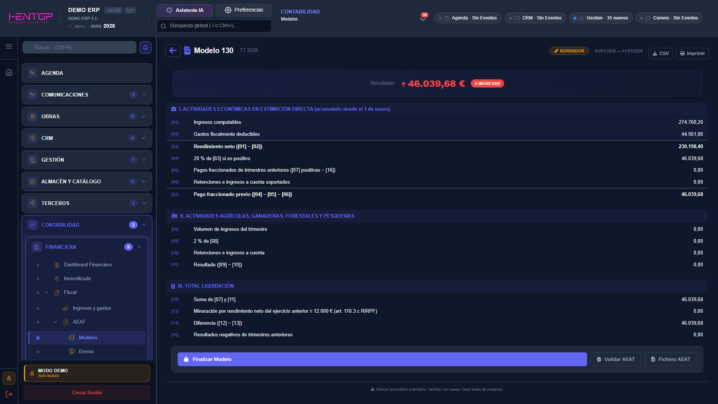Click Cerrar Sesión button
Image resolution: width=718 pixels, height=404 pixels.
[87, 393]
